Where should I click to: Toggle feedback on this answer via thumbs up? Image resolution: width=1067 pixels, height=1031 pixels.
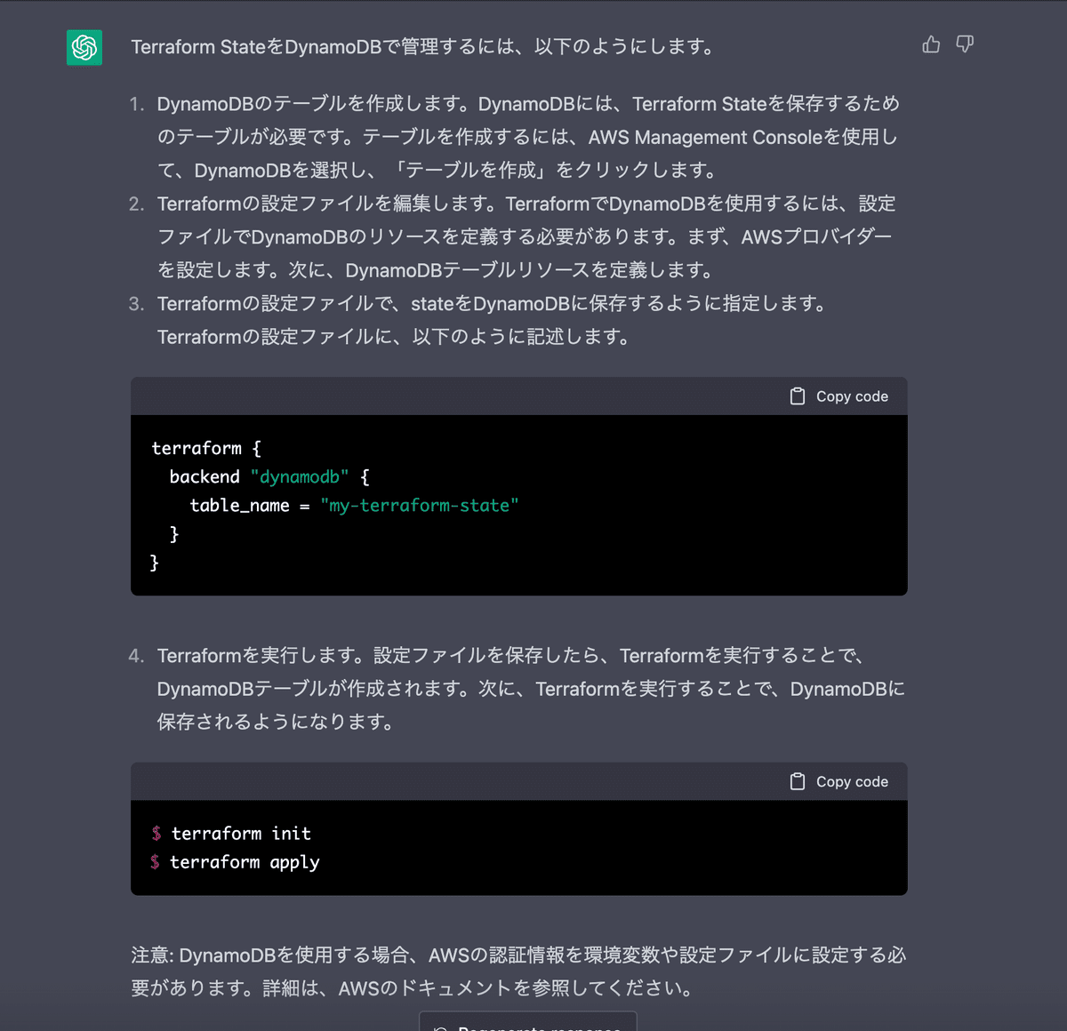tap(930, 44)
